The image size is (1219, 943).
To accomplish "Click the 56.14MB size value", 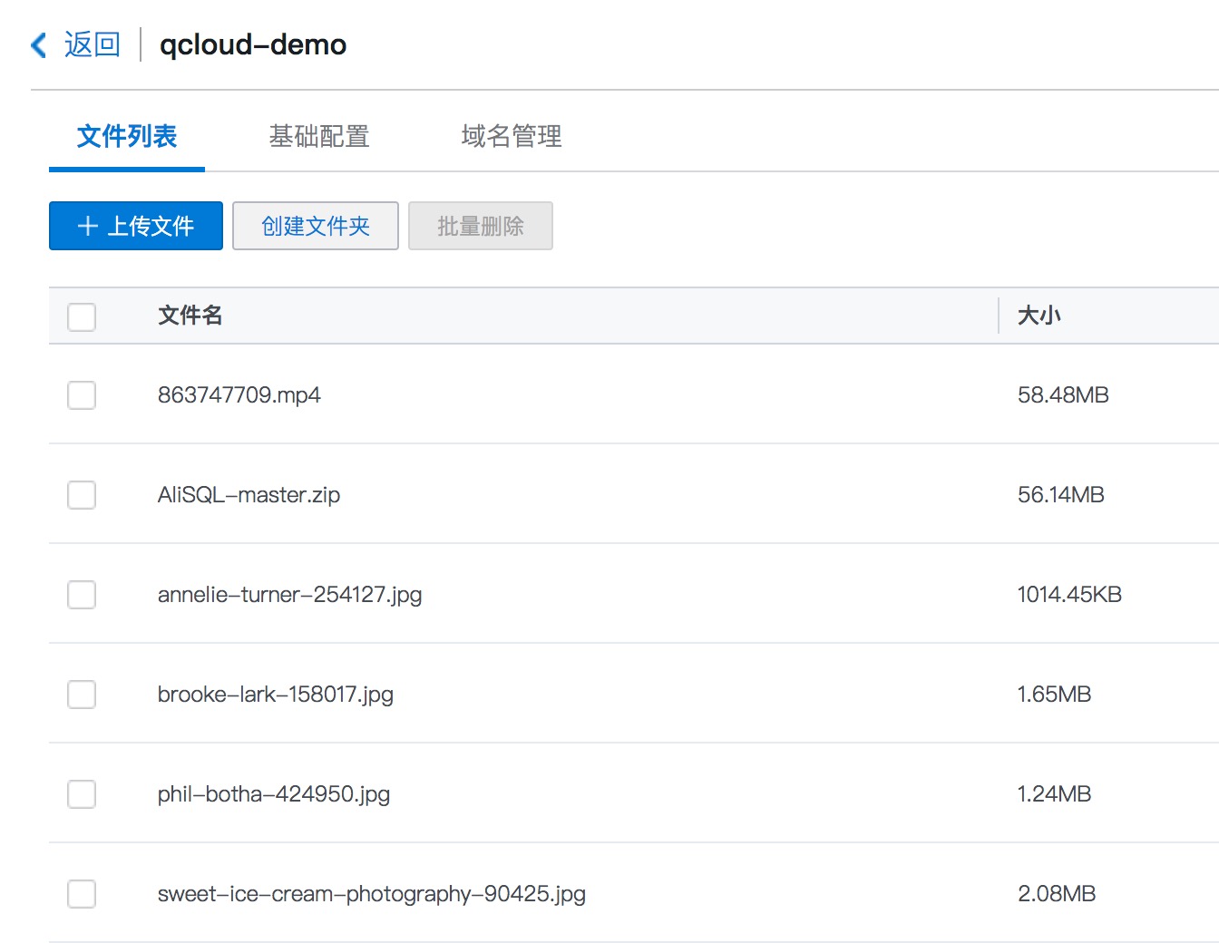I will coord(1061,495).
